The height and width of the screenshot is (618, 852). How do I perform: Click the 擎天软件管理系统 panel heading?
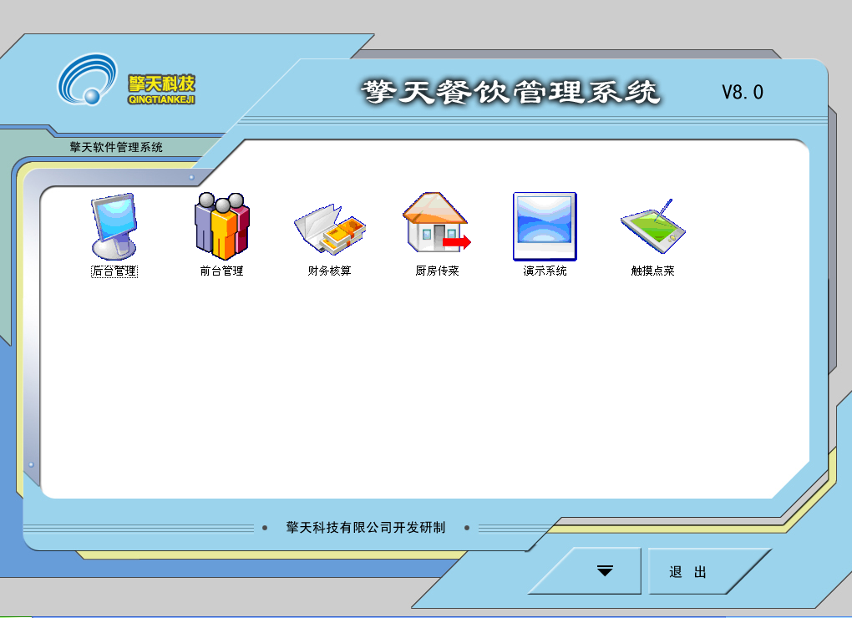point(116,148)
